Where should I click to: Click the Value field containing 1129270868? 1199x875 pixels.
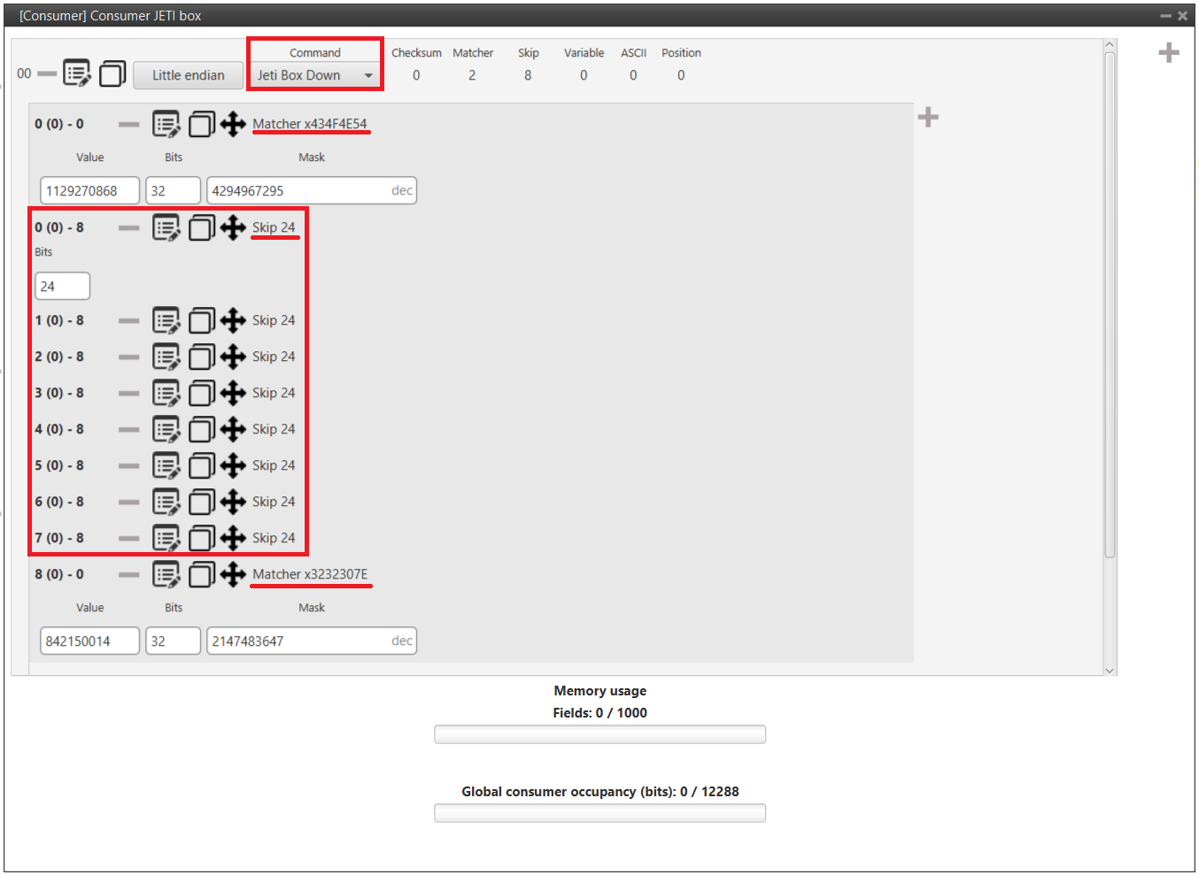[89, 191]
